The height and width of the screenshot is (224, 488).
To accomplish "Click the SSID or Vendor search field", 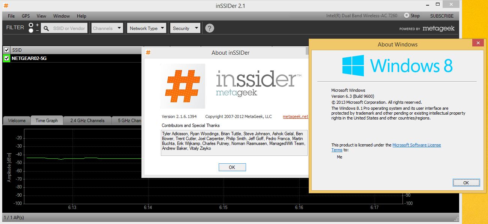I will point(64,28).
